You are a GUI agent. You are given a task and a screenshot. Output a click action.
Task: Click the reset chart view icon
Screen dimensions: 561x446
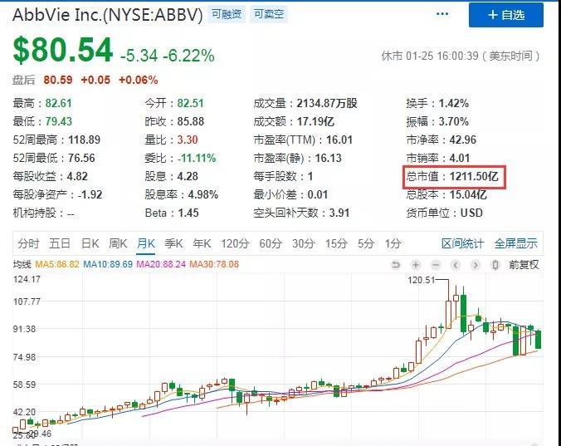click(x=396, y=265)
